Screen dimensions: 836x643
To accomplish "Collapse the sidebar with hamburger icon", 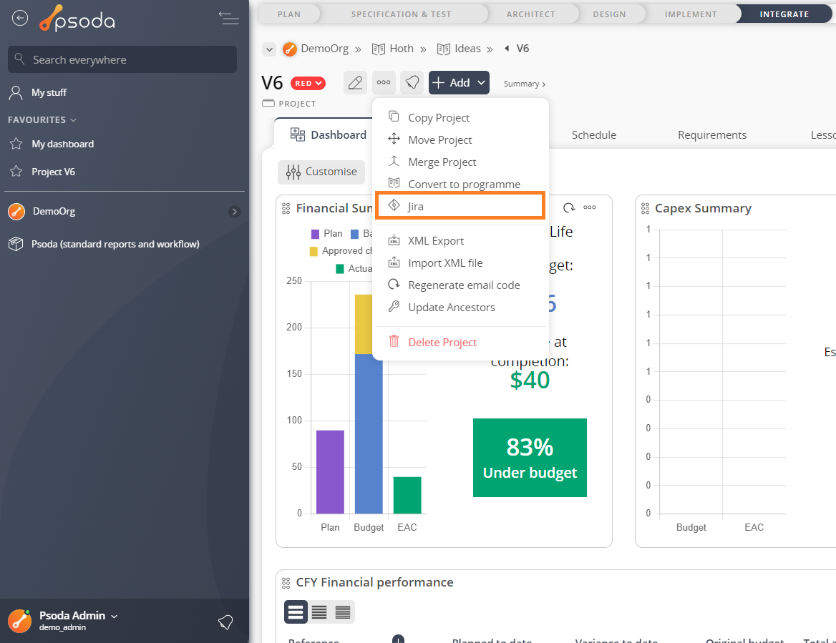I will pyautogui.click(x=229, y=18).
